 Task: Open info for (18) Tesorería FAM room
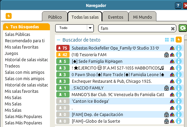coord(179,55)
